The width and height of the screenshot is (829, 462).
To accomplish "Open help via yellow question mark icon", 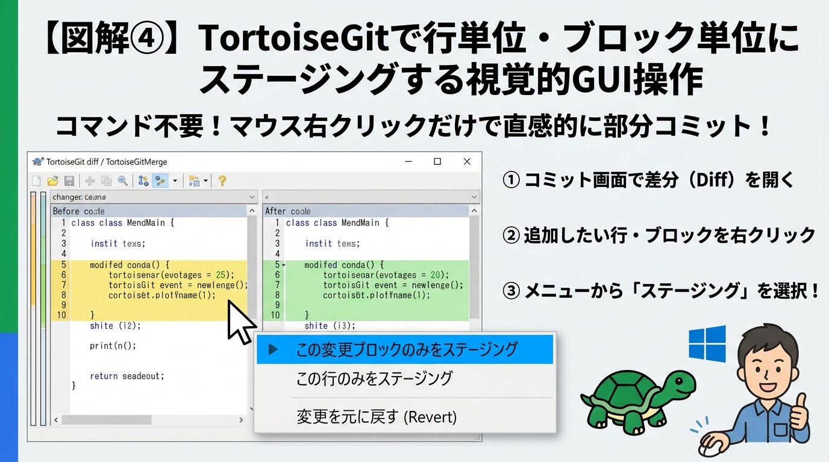I will coord(222,180).
